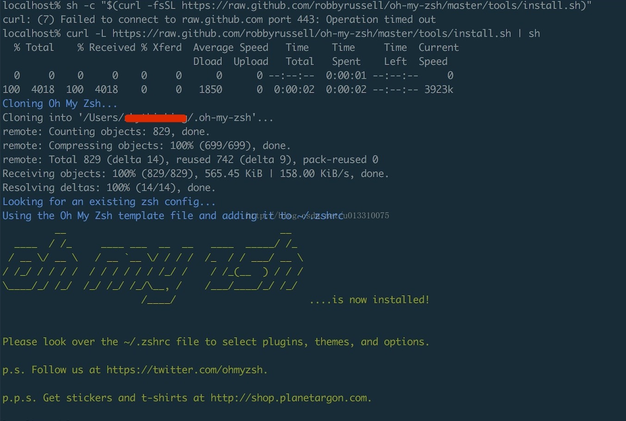The height and width of the screenshot is (421, 626).
Task: Click the '0:00:02' time total value
Action: 294,90
